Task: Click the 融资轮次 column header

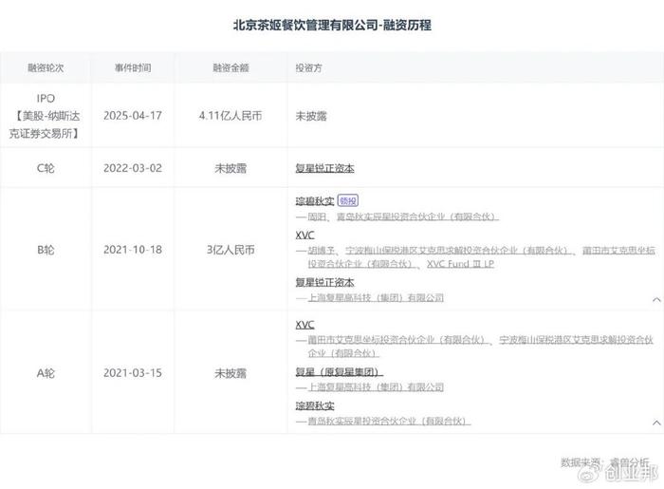Action: (46, 67)
